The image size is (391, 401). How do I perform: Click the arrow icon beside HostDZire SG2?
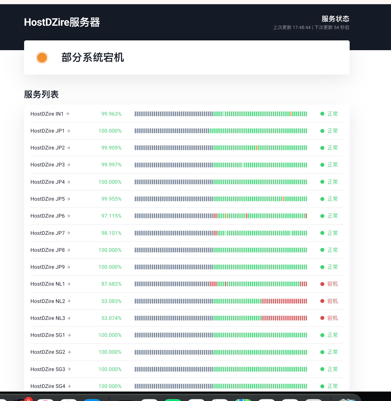(69, 352)
